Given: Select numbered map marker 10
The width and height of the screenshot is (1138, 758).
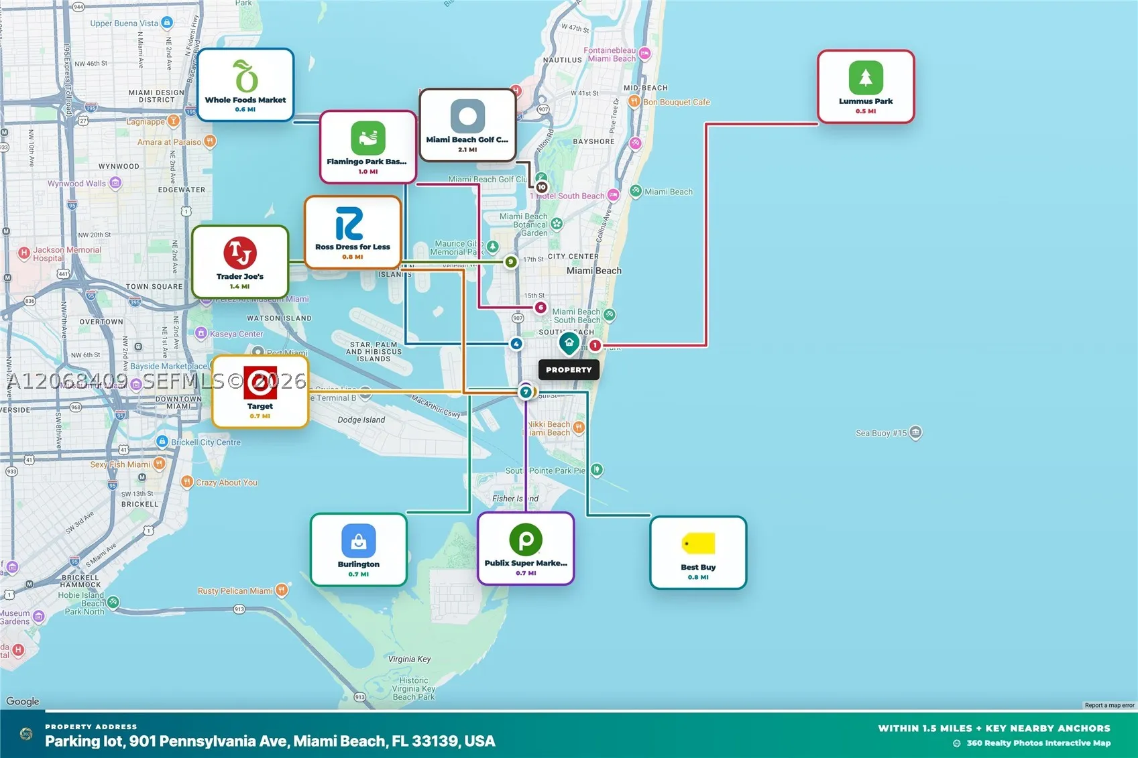Looking at the screenshot, I should tap(542, 187).
